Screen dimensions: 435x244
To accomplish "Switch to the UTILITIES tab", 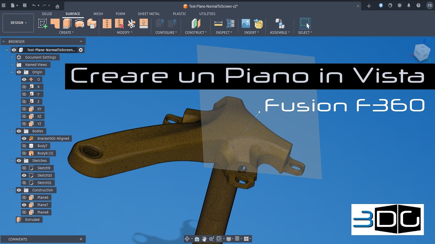I will (207, 14).
